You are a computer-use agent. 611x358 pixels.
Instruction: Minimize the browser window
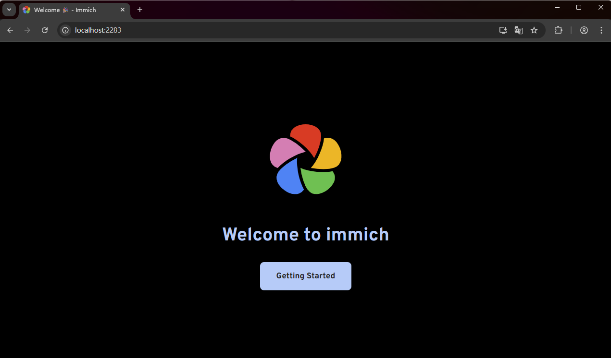coord(557,7)
